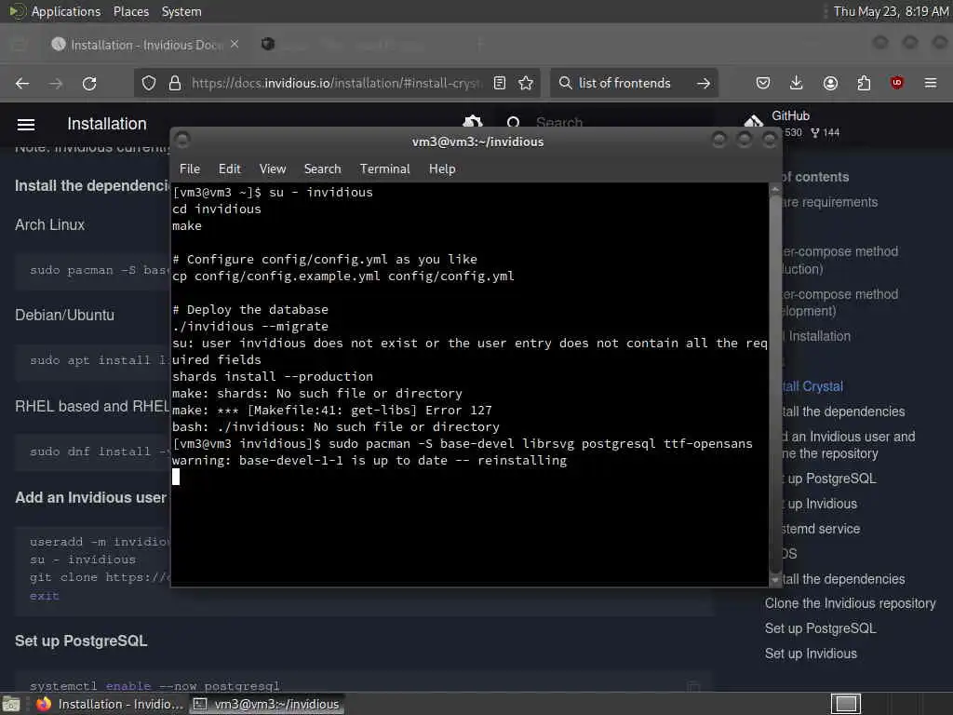Open the terminal Edit menu
This screenshot has width=953, height=715.
pyautogui.click(x=229, y=169)
